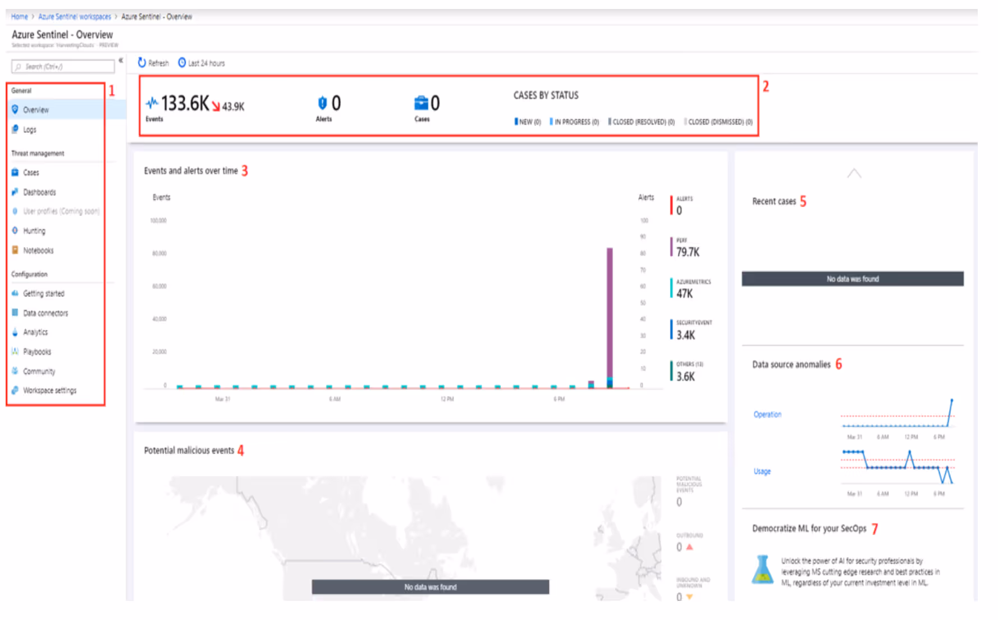
Task: Click the Playbooks icon in sidebar
Action: click(15, 352)
